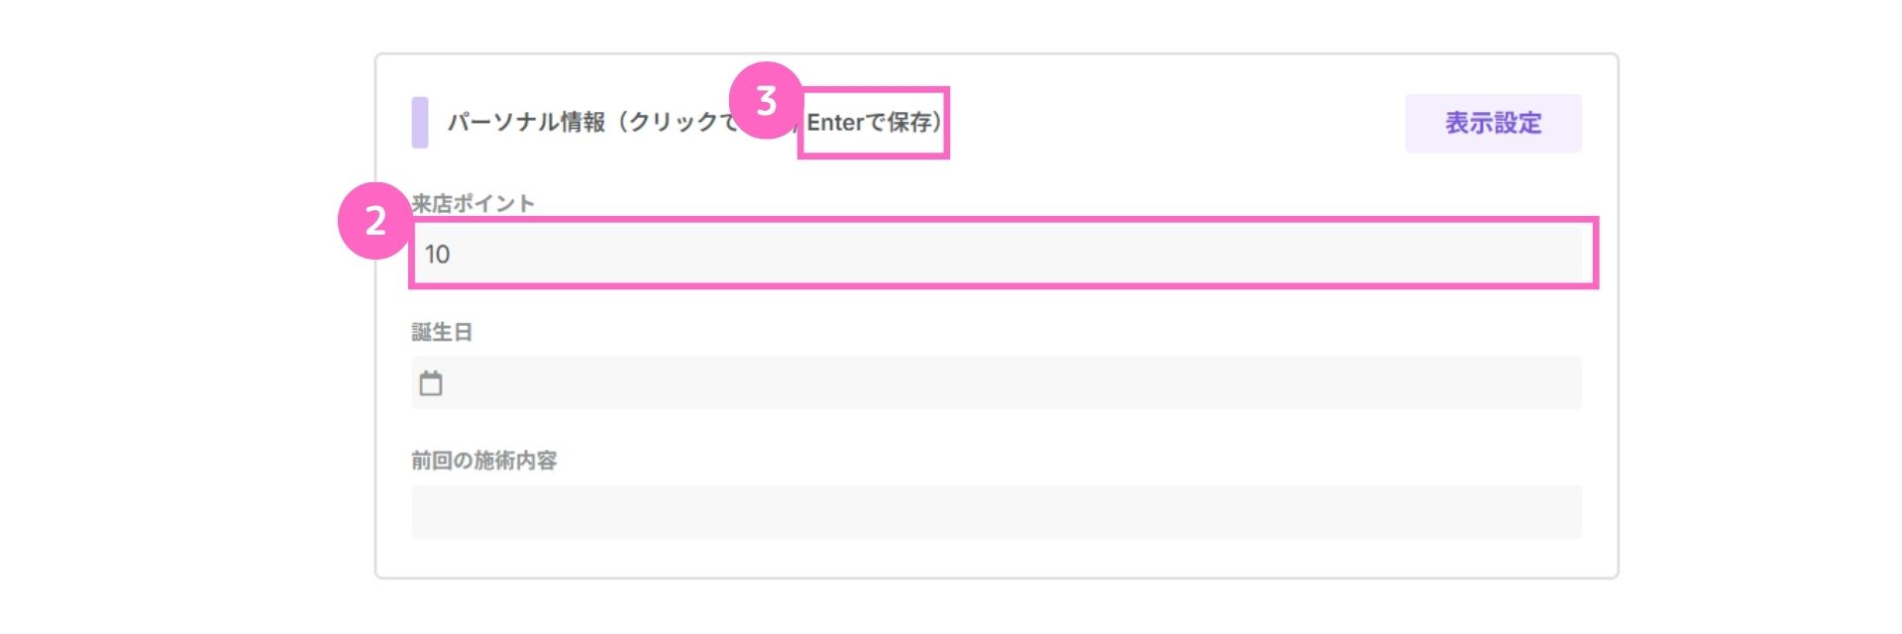The height and width of the screenshot is (634, 1902).
Task: Click the highlighted Enterで保存 text
Action: pos(874,122)
